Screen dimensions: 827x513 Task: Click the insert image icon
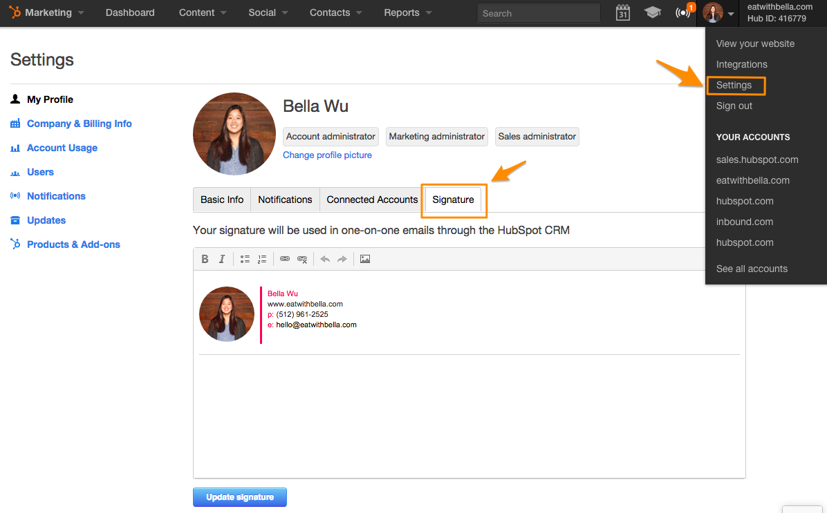[365, 259]
